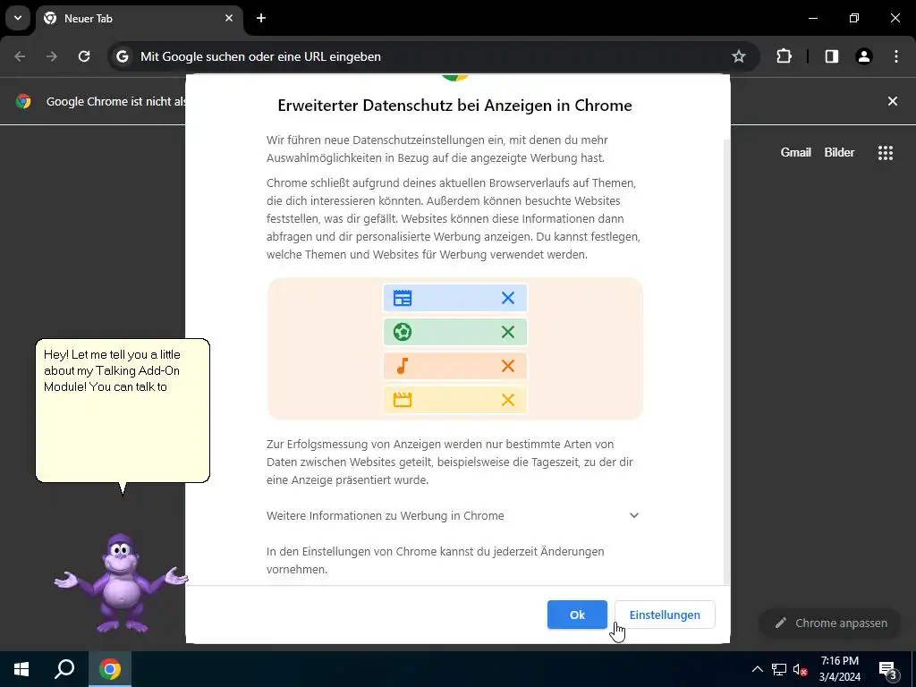Click the orange music topic remove X
916x687 pixels.
point(508,366)
